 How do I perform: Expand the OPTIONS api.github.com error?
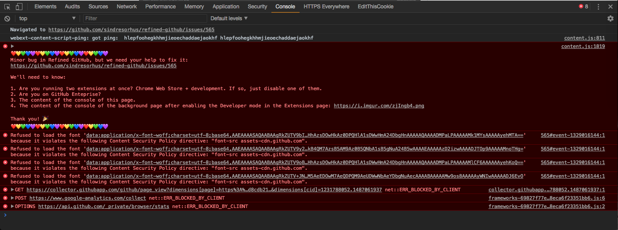[12, 206]
